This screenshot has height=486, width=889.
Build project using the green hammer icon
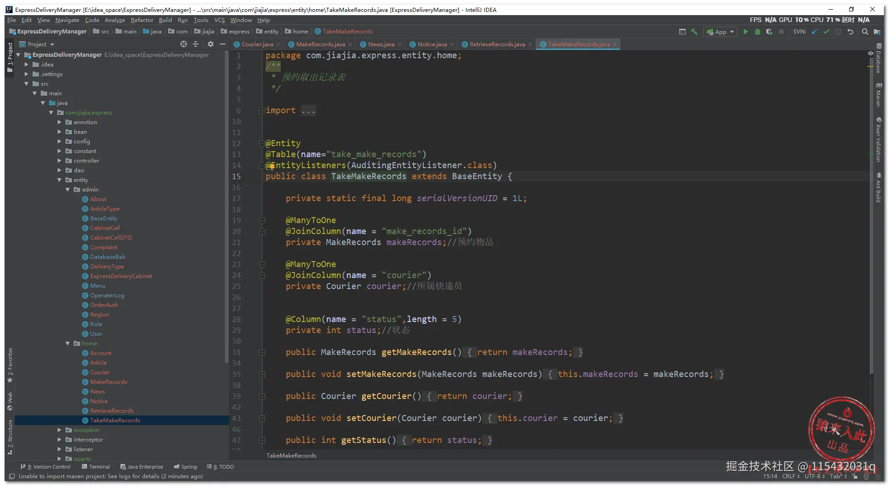click(x=694, y=32)
